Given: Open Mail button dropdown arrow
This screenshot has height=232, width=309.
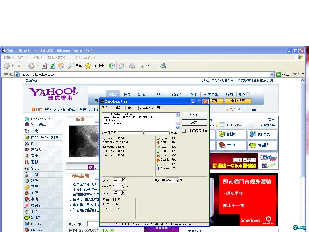Looking at the screenshot, I should pos(126,66).
